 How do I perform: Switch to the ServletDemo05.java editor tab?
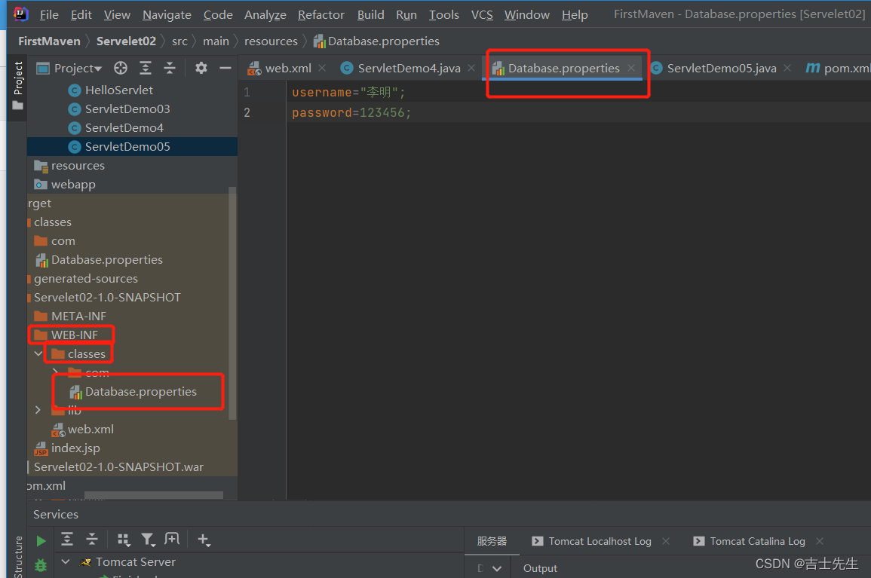[721, 69]
